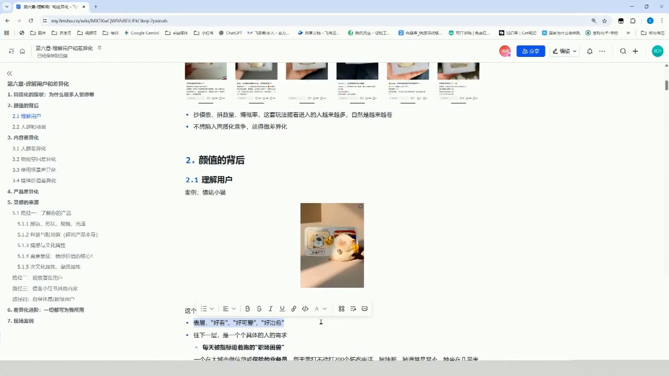The height and width of the screenshot is (376, 669).
Task: Jump to the 3.1 人群差异化 outline entry
Action: 29,148
